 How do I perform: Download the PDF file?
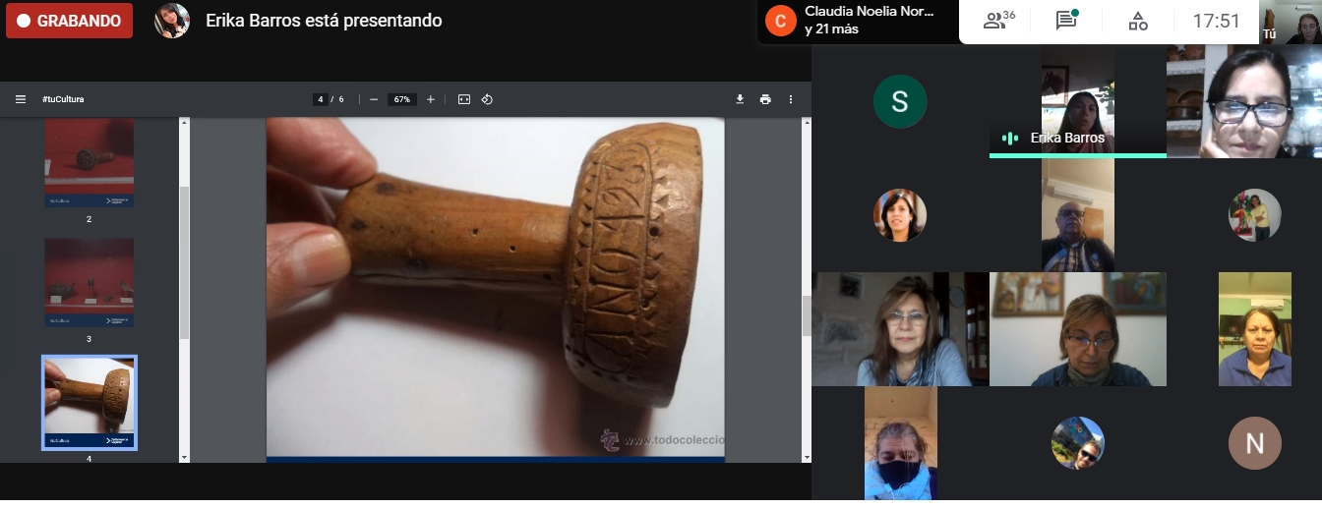pyautogui.click(x=740, y=99)
